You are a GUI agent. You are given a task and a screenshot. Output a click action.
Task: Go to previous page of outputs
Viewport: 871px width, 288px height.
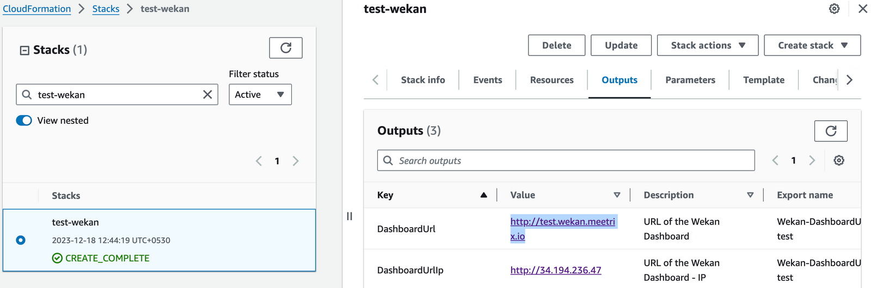click(x=775, y=160)
